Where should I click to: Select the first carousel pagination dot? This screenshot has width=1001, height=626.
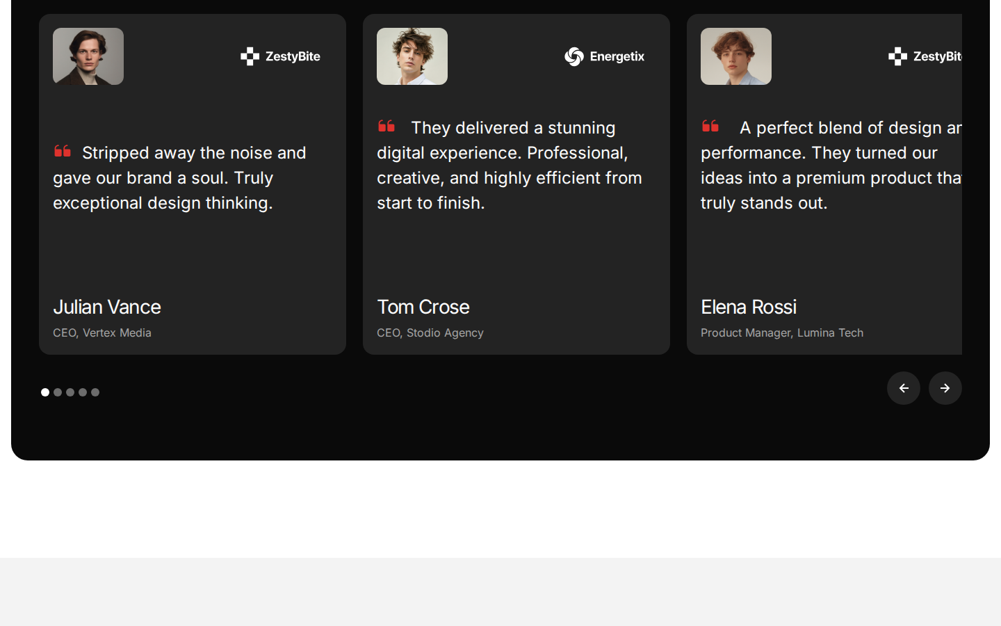click(x=45, y=392)
